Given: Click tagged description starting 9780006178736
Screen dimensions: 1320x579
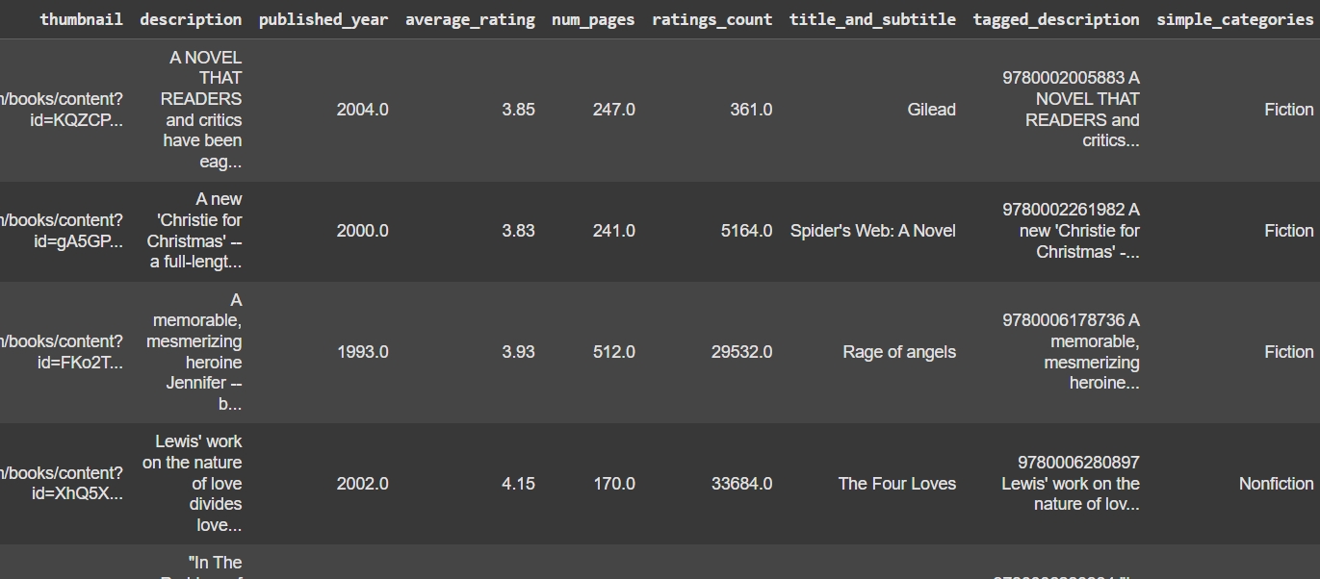Looking at the screenshot, I should (1071, 352).
